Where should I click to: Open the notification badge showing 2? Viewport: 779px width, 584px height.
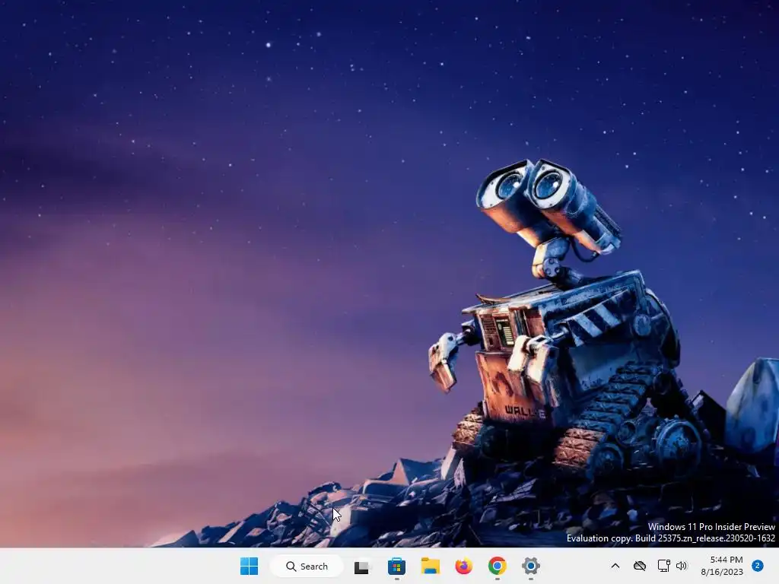758,566
